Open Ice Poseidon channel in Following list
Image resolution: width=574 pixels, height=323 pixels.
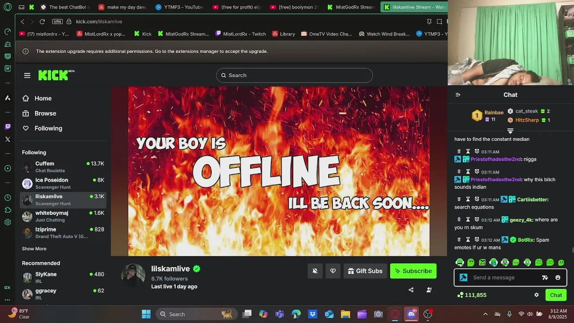(x=63, y=183)
